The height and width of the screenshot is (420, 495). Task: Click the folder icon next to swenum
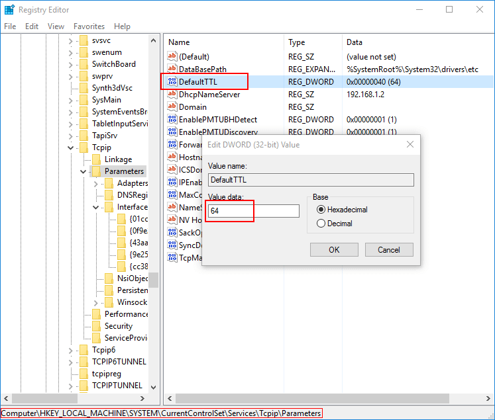[x=83, y=52]
